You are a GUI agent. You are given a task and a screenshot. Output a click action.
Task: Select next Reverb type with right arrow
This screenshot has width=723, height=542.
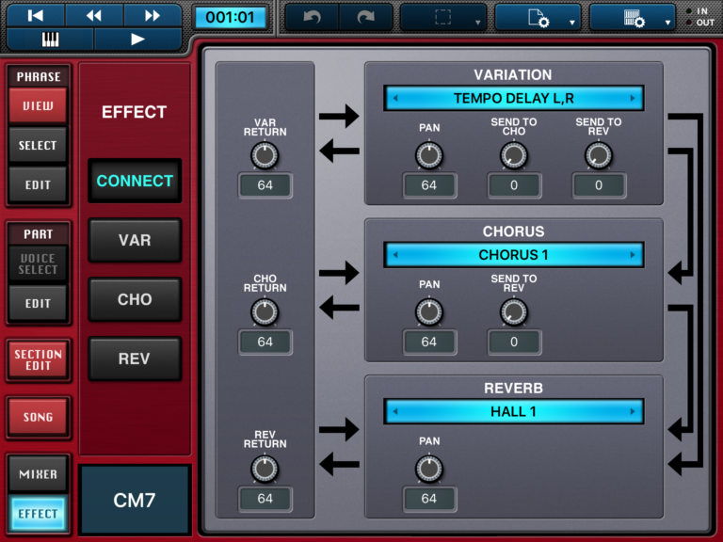tap(633, 411)
